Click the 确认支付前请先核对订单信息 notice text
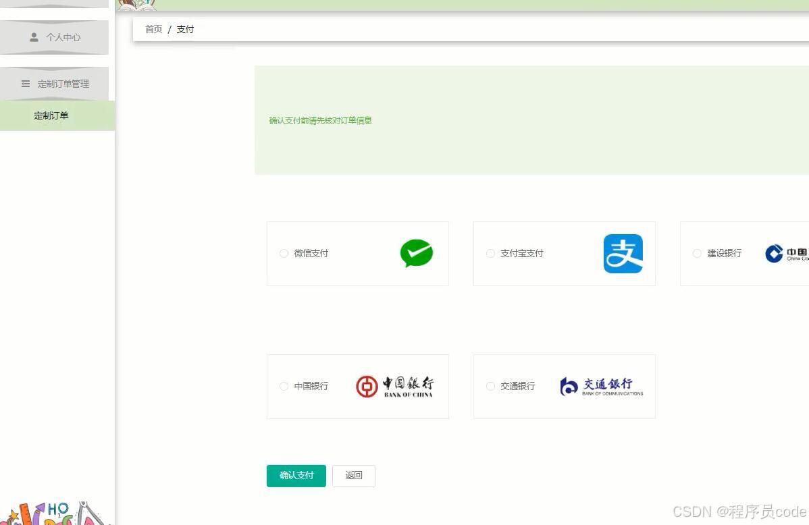The height and width of the screenshot is (525, 809). 320,121
